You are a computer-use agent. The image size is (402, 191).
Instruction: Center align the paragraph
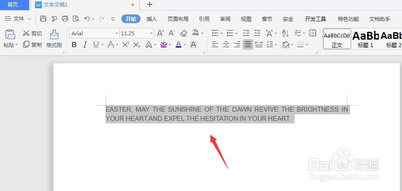pyautogui.click(x=226, y=44)
